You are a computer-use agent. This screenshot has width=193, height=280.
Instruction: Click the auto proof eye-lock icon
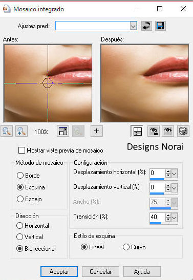[x=154, y=131]
